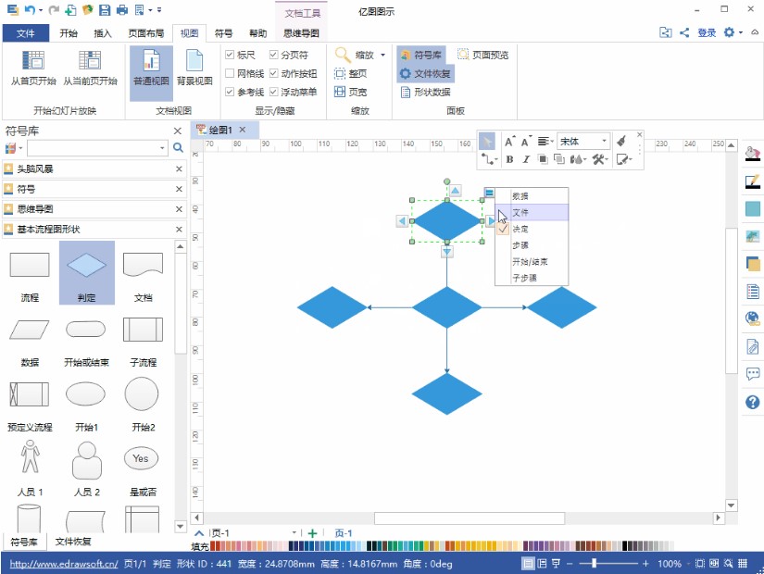Choose 决定 from the floating shape menu
The image size is (764, 574).
point(519,229)
